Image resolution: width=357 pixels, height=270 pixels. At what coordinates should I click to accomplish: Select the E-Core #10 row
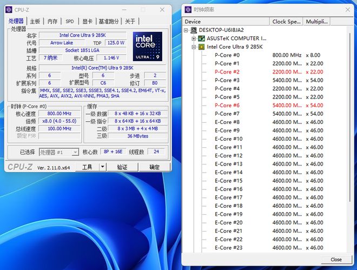pyautogui.click(x=269, y=139)
